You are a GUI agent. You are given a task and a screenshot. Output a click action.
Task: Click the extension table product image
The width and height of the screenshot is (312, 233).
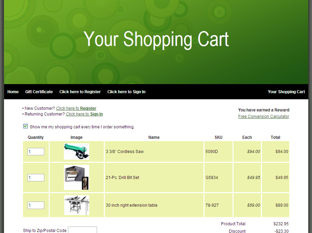[77, 205]
